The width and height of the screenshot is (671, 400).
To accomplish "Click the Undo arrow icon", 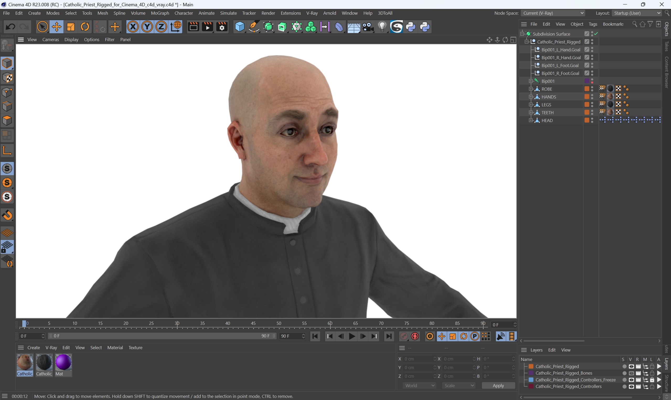I will click(x=10, y=27).
